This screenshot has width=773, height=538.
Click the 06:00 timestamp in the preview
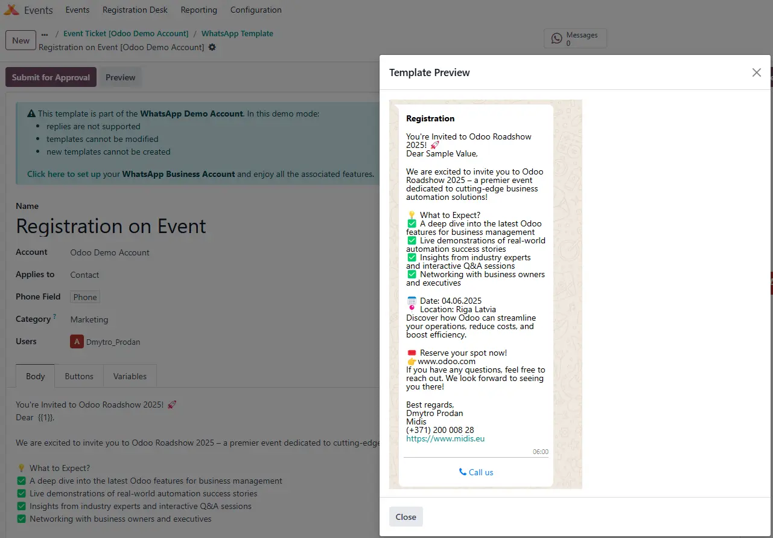tap(541, 452)
